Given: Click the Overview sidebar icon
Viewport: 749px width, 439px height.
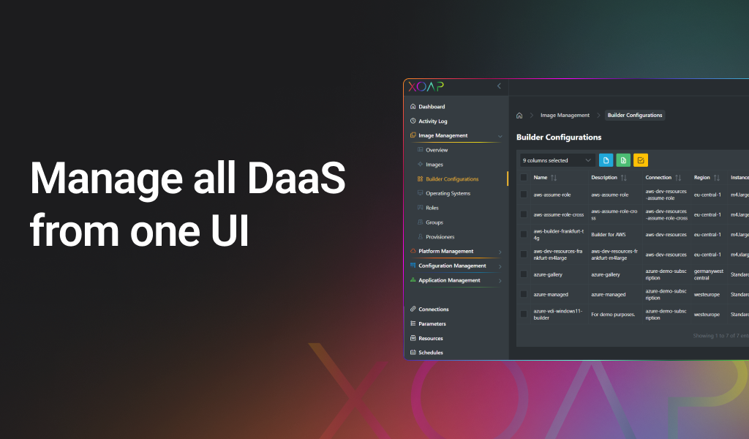Looking at the screenshot, I should coord(420,149).
